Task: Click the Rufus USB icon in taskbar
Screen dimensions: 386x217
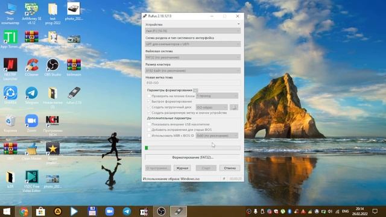Action: 179,212
